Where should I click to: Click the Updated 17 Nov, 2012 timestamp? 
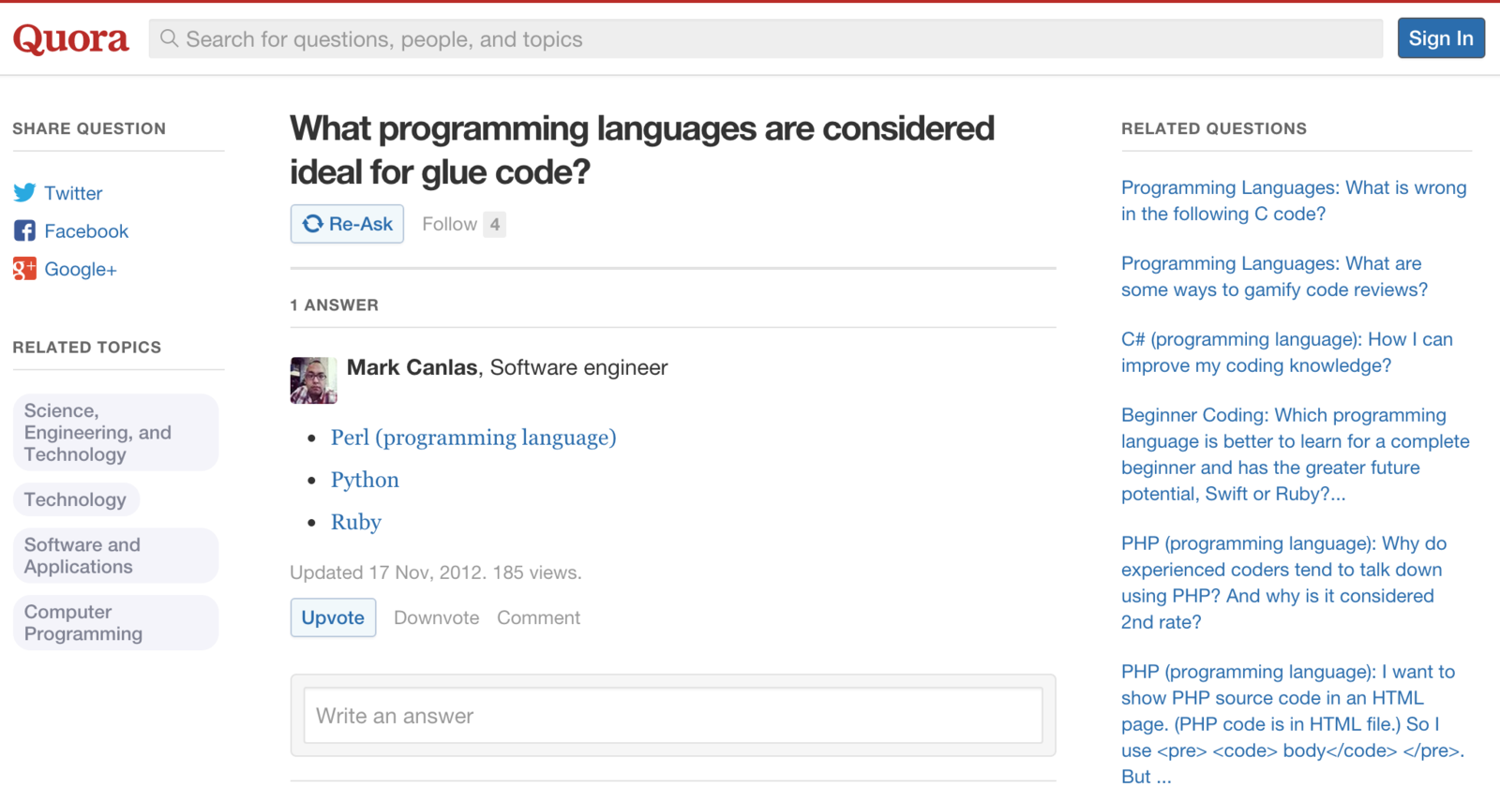tap(388, 572)
